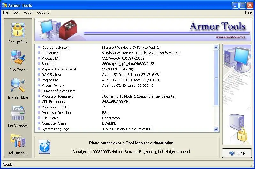The height and width of the screenshot is (169, 255).
Task: Click 'Avail: 952,116 KB' paging file value
Action: click(x=116, y=80)
